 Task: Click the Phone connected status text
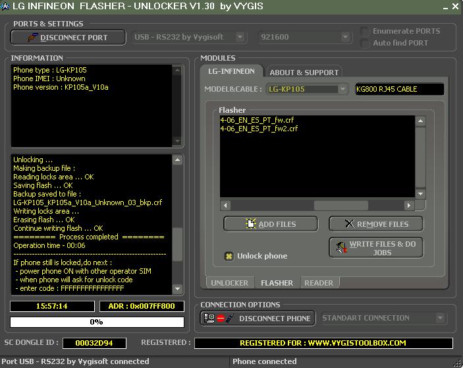[x=265, y=361]
